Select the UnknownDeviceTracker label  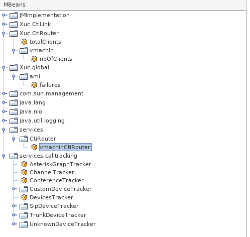pos(63,224)
